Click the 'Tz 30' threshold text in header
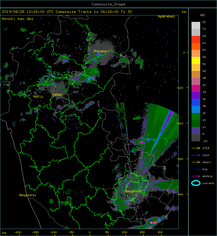217x236 pixels. click(126, 12)
